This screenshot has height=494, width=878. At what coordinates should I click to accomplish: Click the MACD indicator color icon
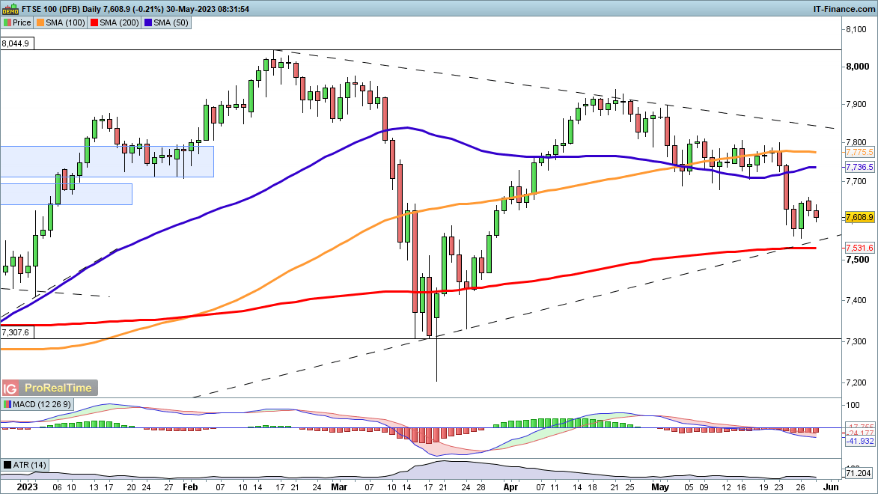click(x=7, y=404)
